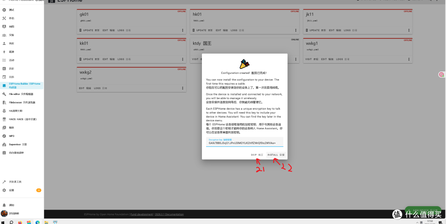This screenshot has height=224, width=446.
Task: Click the SKIP button in the dialog
Action: click(x=257, y=155)
